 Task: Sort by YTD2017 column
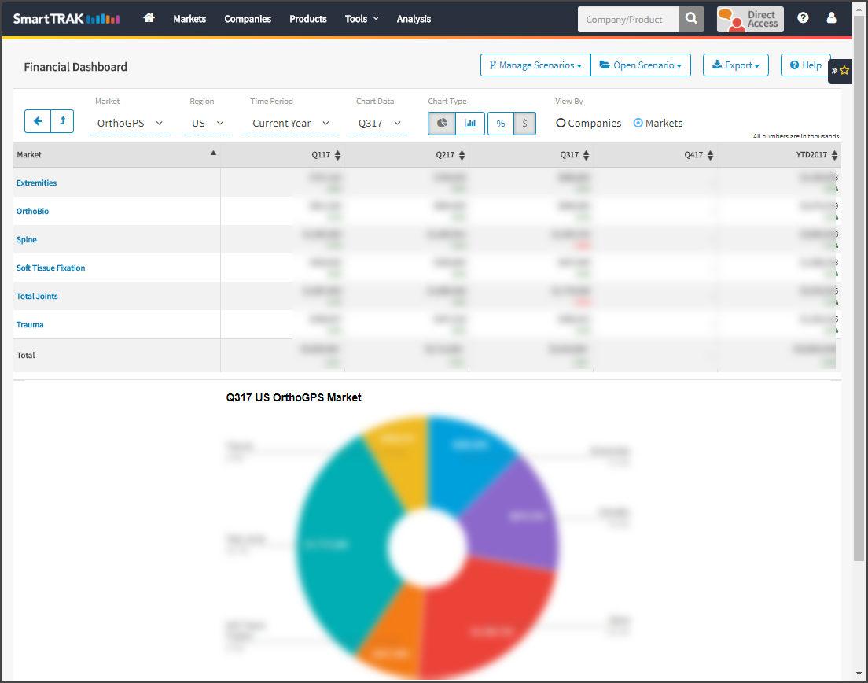click(x=834, y=155)
